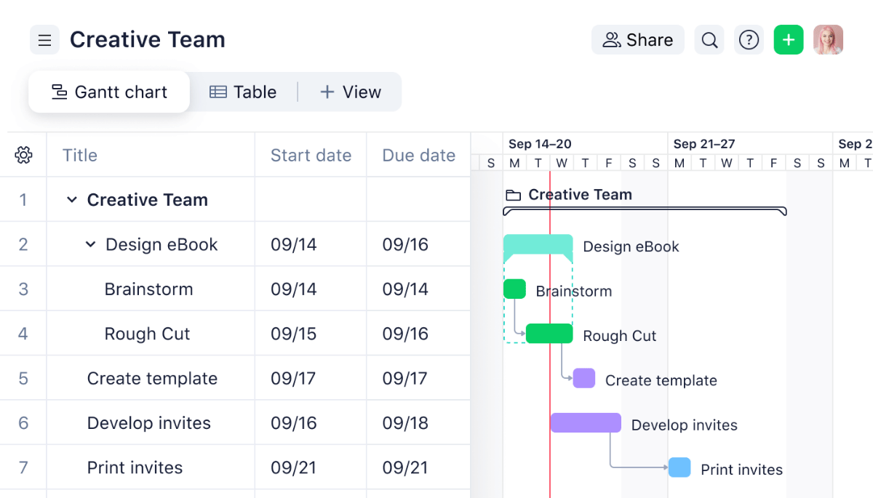The image size is (873, 498).
Task: Collapse the Creative Team group row
Action: pyautogui.click(x=71, y=199)
